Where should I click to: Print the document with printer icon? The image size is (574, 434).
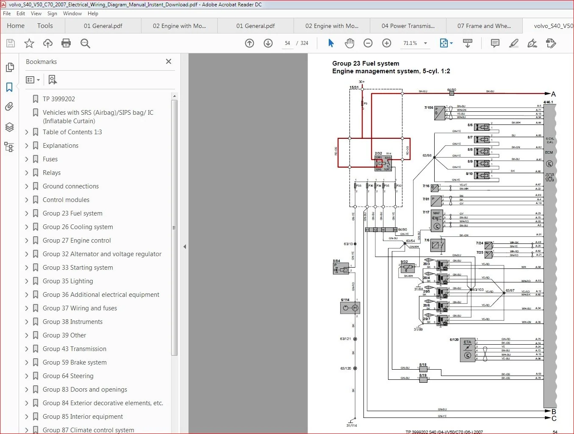point(66,43)
